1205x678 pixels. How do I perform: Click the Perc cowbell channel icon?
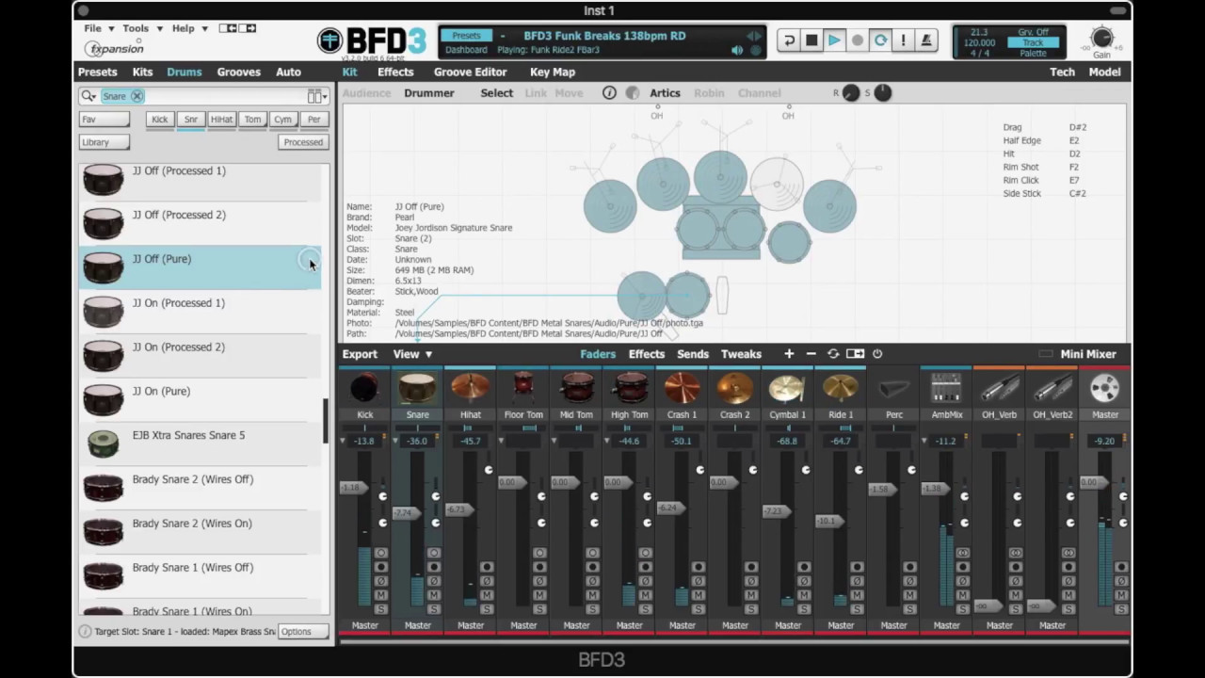click(x=893, y=388)
